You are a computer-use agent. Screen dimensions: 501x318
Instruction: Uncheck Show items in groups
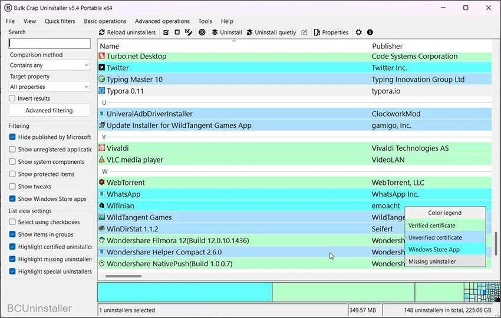click(x=12, y=234)
